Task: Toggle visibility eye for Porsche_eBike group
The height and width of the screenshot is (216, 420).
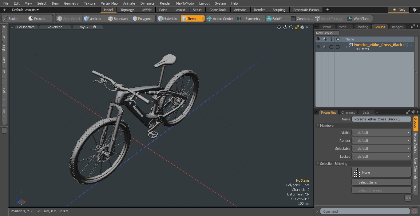Action: coord(318,47)
